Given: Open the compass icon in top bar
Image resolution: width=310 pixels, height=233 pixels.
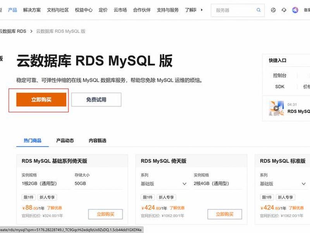Looking at the screenshot, I should click(273, 10).
